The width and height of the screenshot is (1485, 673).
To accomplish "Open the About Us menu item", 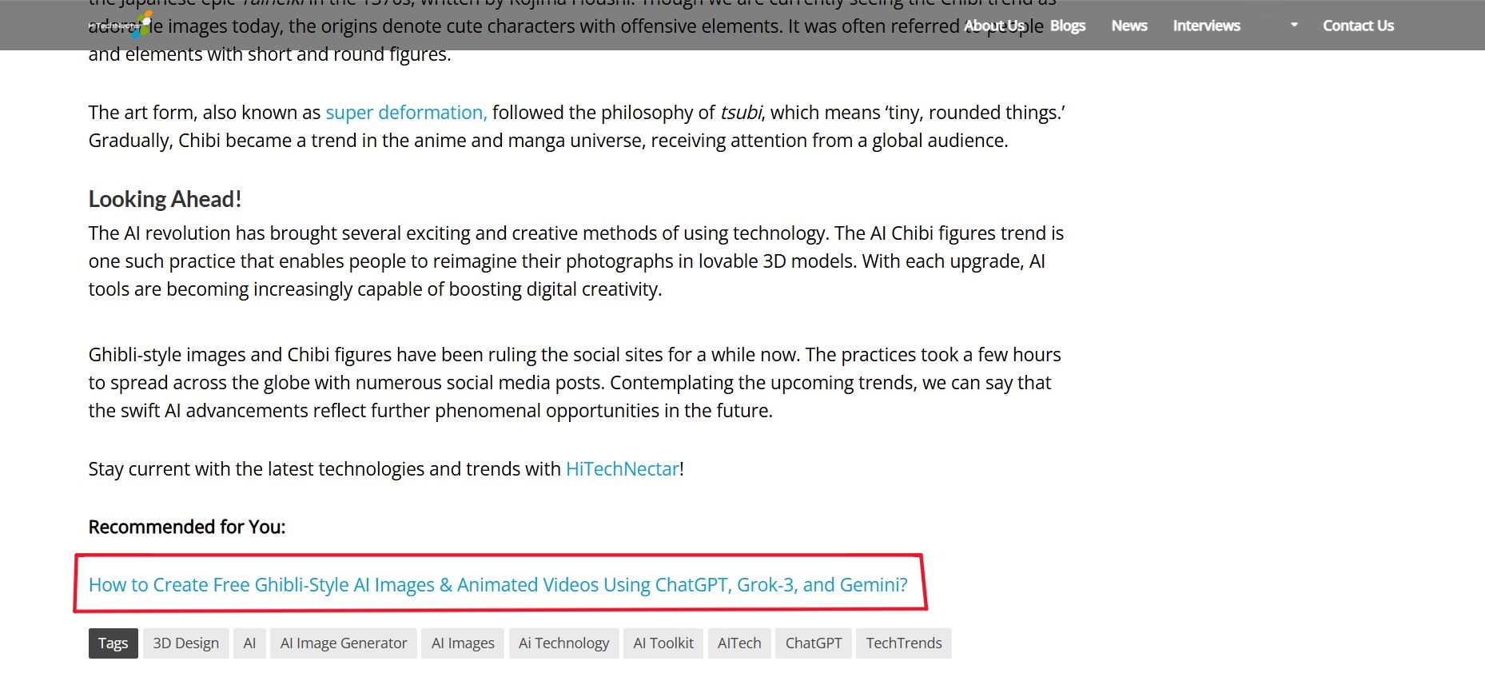I will tap(994, 25).
